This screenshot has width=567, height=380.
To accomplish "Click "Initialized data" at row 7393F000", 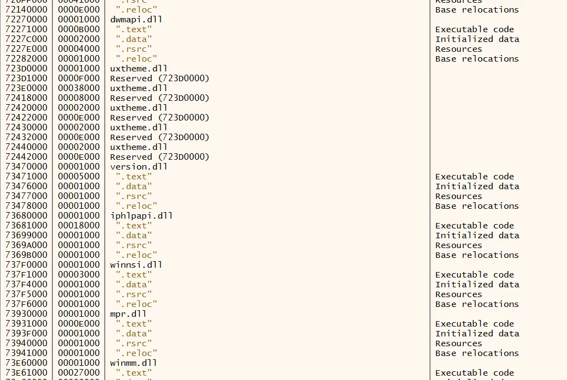I will tap(478, 334).
